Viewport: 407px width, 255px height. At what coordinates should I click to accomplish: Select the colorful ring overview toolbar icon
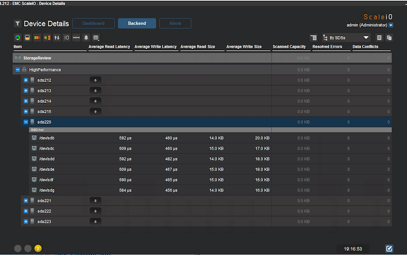(18, 38)
